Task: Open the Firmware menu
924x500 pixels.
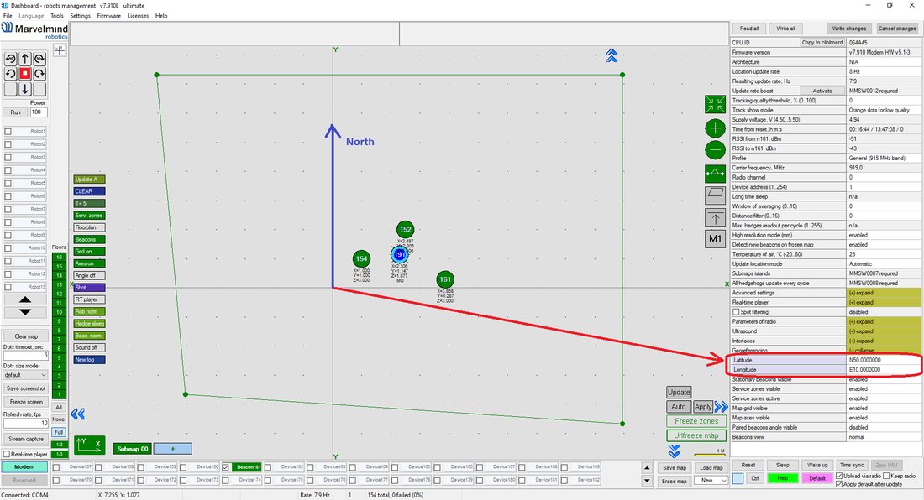Action: point(108,16)
